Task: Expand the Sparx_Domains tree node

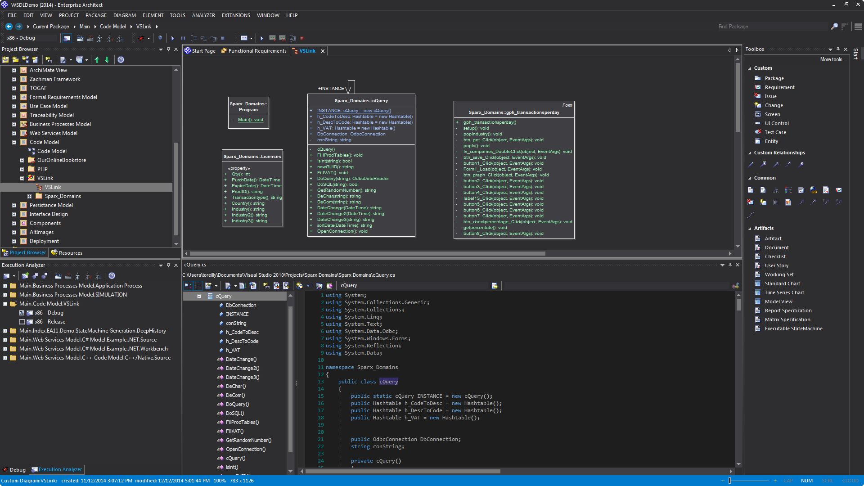Action: tap(29, 196)
